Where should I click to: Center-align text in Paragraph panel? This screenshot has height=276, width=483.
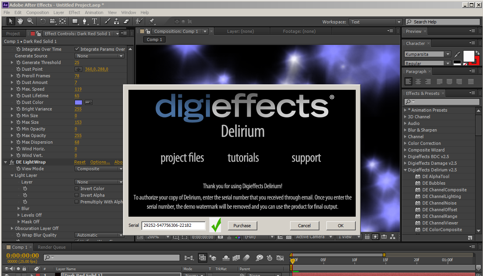(x=418, y=82)
